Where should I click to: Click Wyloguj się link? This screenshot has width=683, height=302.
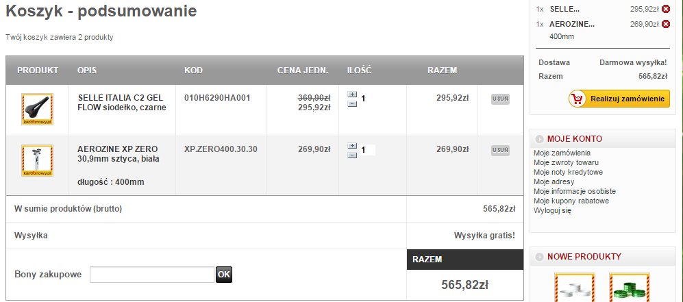point(552,210)
